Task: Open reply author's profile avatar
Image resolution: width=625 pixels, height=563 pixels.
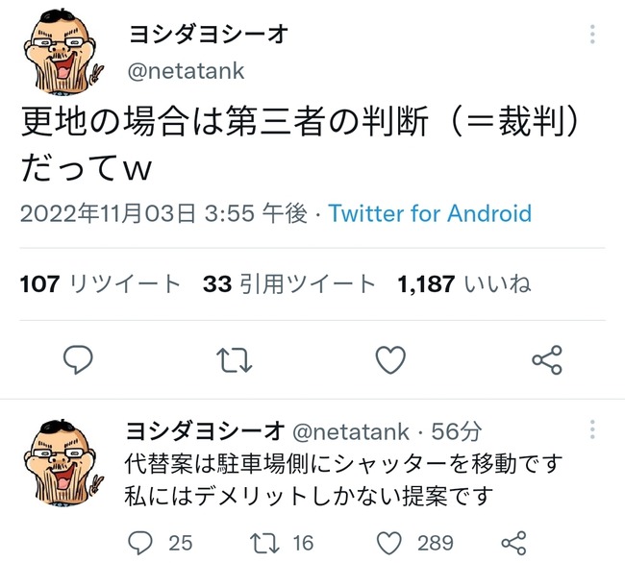Action: [61, 461]
